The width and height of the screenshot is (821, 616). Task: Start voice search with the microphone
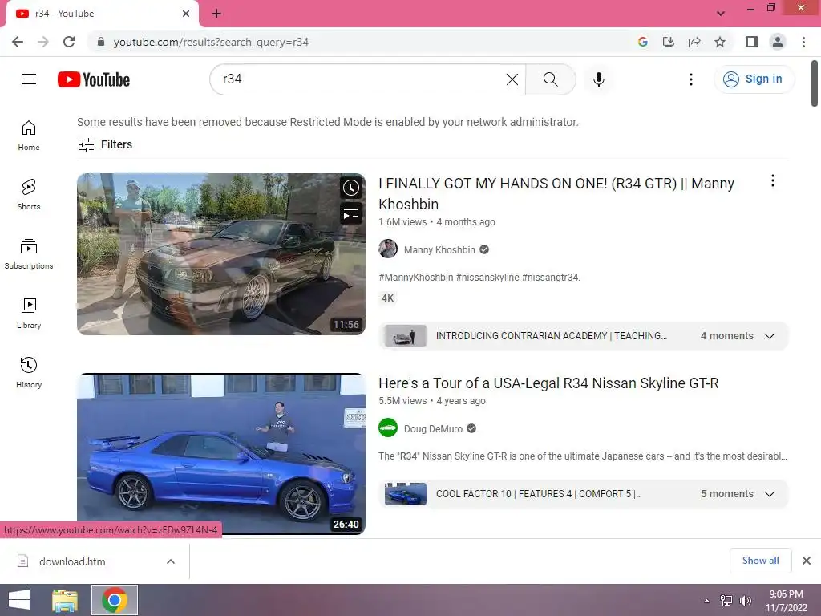pyautogui.click(x=599, y=79)
